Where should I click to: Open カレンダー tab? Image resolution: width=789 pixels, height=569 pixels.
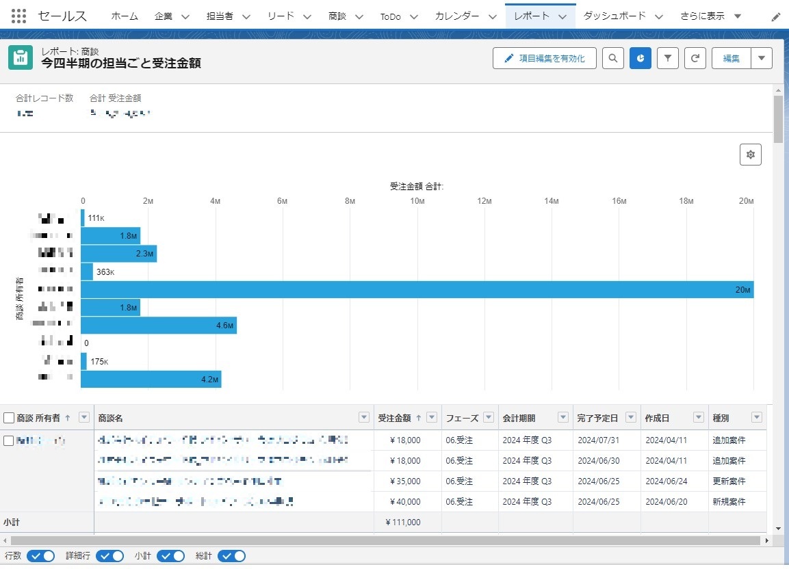(457, 16)
